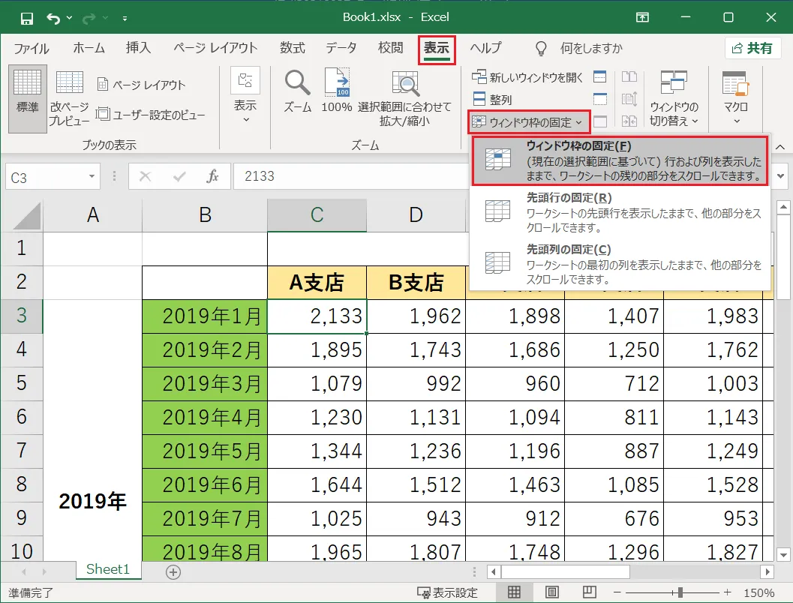Image resolution: width=793 pixels, height=603 pixels.
Task: Select 改ページ プレビュー view
Action: [x=69, y=98]
